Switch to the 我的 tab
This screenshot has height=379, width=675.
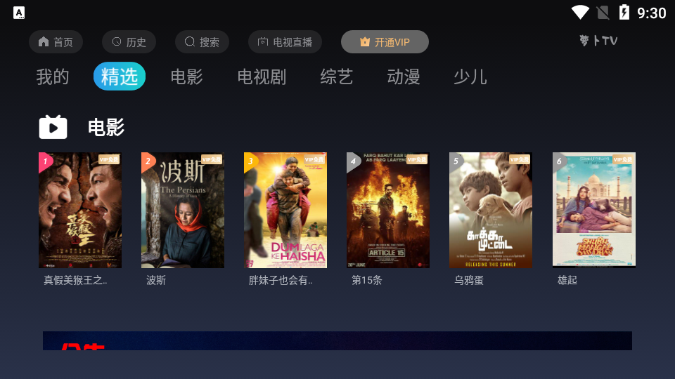pyautogui.click(x=53, y=77)
